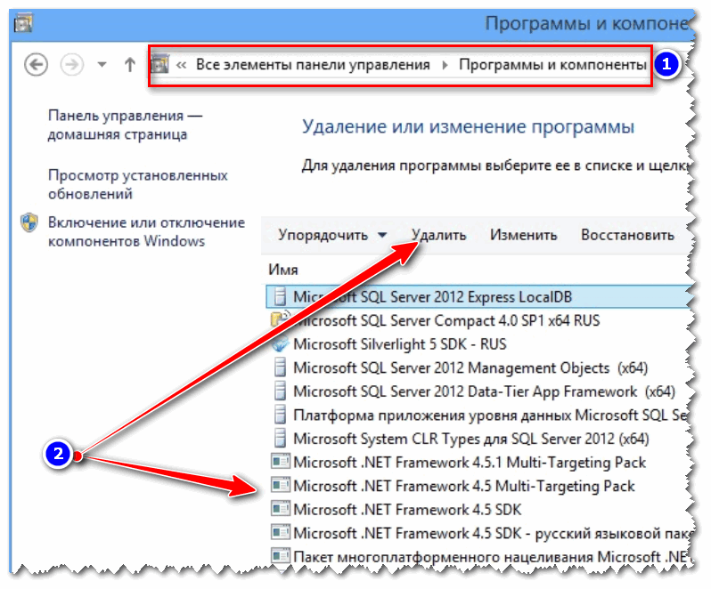
Task: Open 'Все элементы панели управления' breadcrumb
Action: click(x=313, y=65)
